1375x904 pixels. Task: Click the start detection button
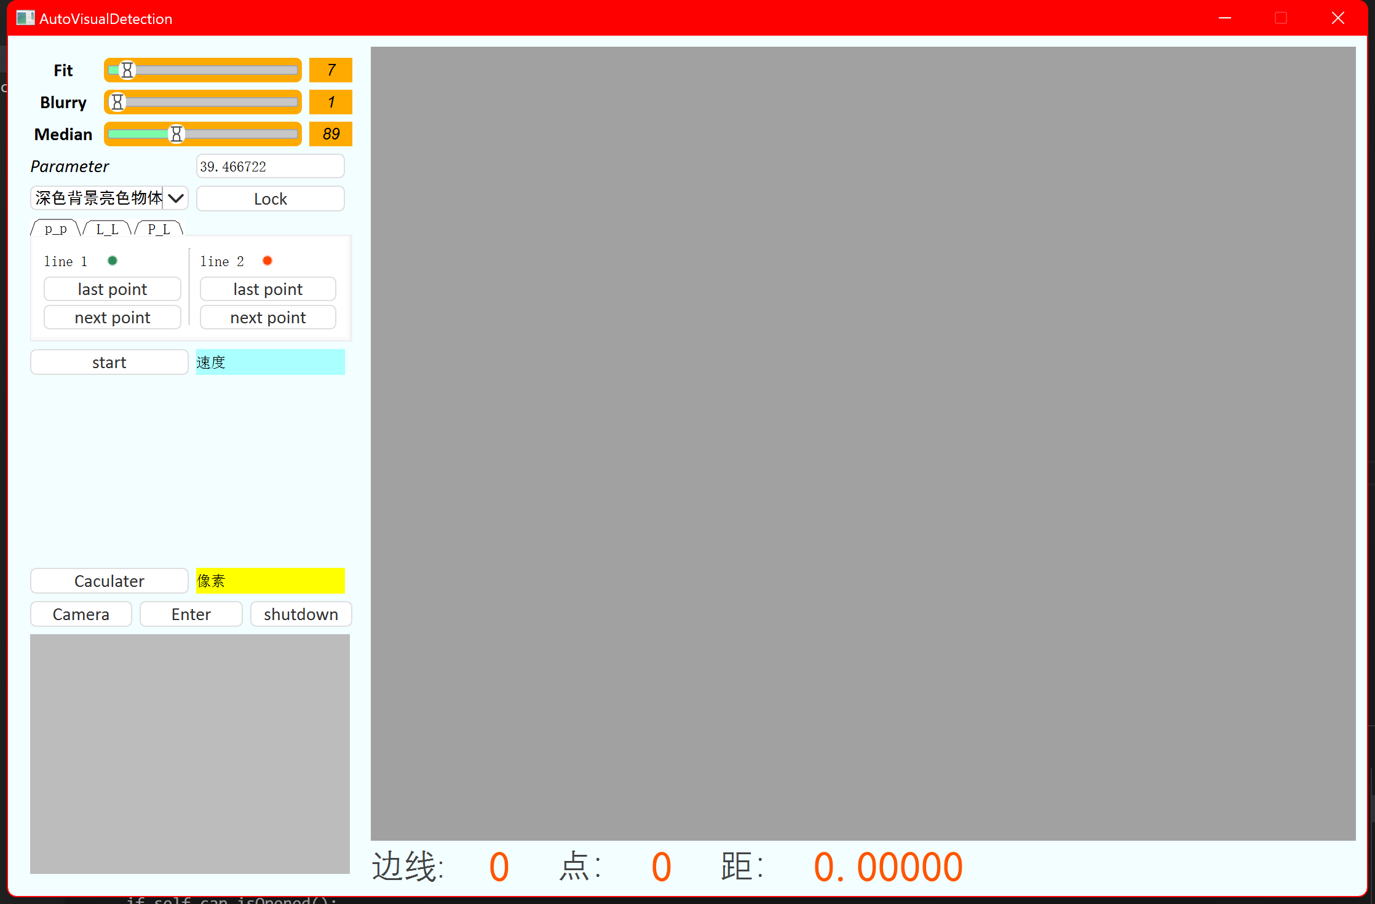(109, 361)
